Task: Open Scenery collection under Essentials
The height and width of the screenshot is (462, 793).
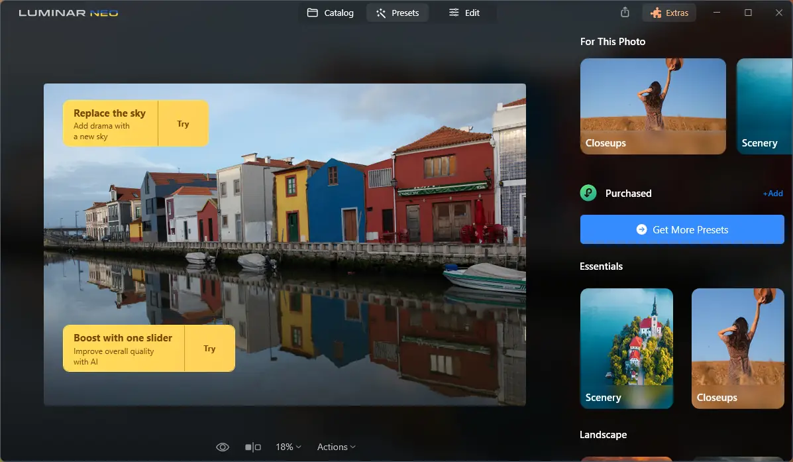Action: (x=627, y=348)
